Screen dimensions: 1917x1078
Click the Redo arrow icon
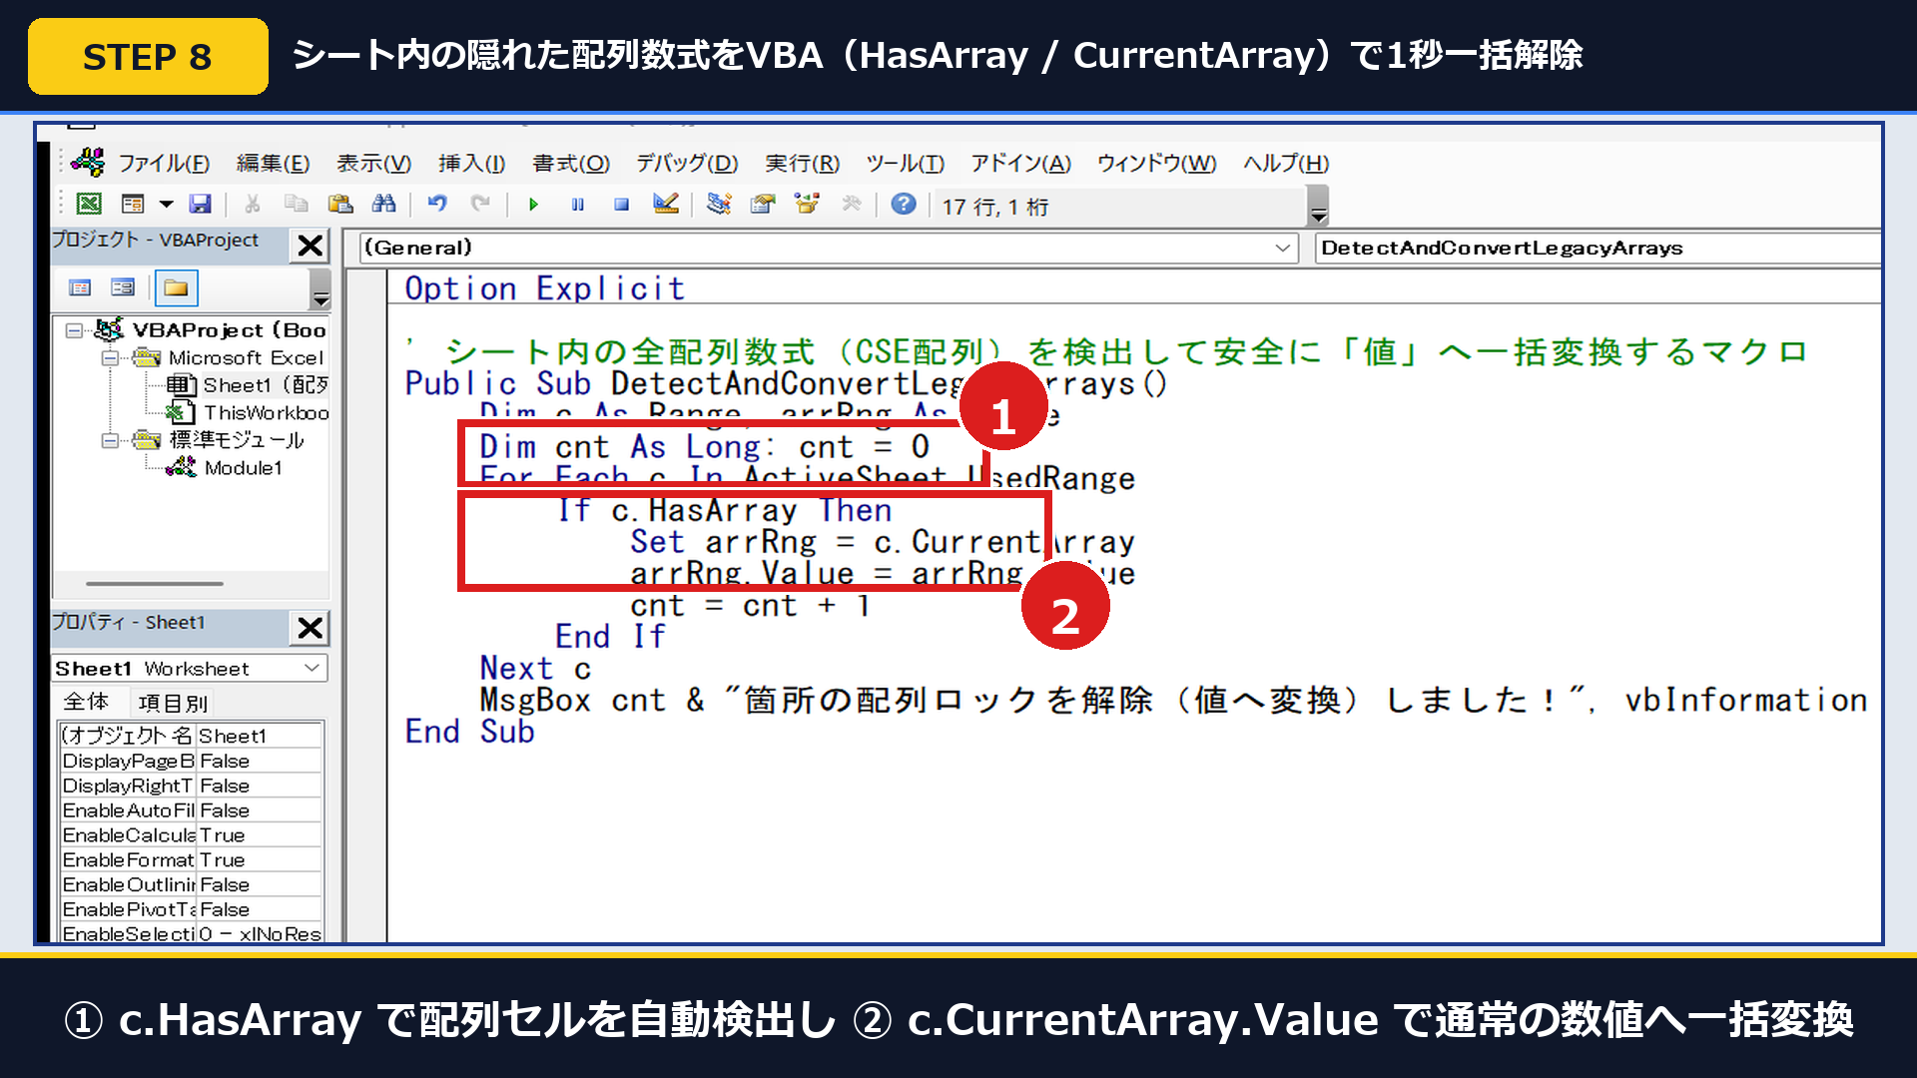[480, 204]
